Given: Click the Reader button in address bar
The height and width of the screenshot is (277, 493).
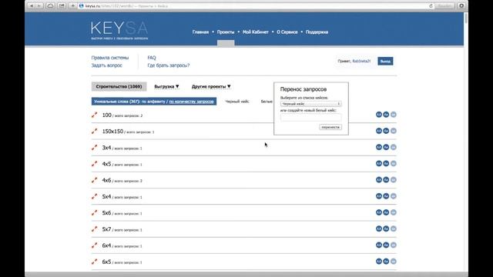Looking at the screenshot, I should pos(444,6).
